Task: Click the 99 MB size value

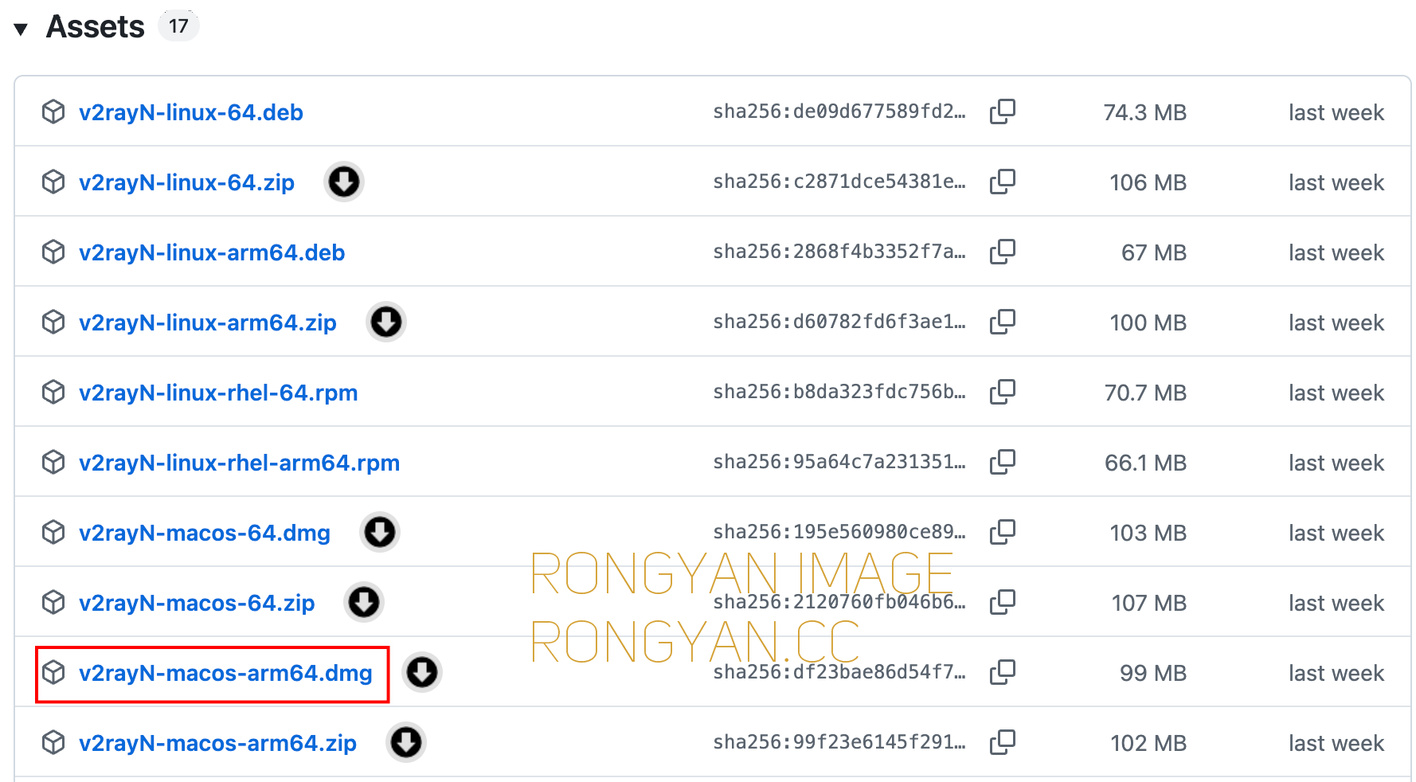Action: tap(1153, 673)
